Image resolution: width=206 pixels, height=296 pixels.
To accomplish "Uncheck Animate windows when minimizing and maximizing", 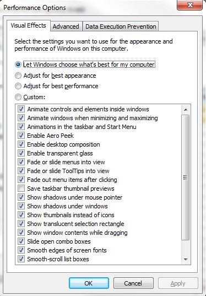I will point(21,118).
